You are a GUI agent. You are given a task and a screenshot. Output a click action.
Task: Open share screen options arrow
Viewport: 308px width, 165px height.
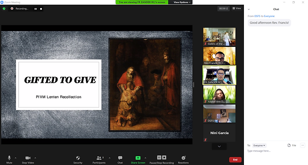point(145,158)
